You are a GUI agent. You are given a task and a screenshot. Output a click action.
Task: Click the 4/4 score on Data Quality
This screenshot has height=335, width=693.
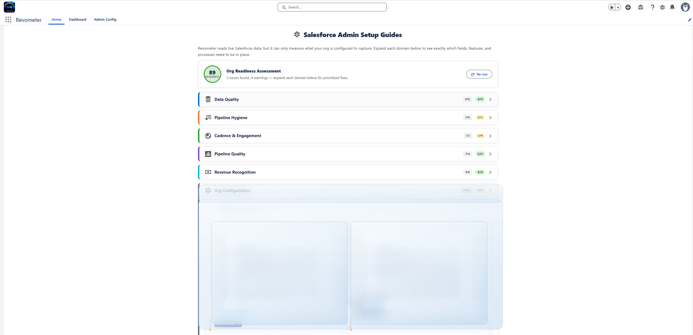click(x=480, y=99)
